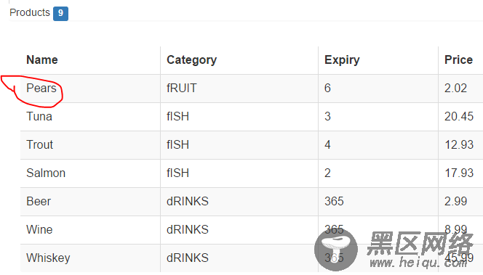Click the Tuna row fISH category
The image size is (483, 275).
[x=177, y=116]
